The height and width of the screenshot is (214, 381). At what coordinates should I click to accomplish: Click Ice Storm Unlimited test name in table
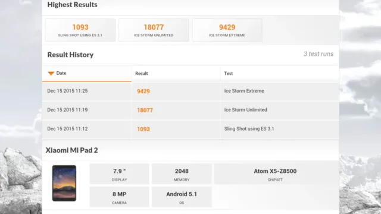[245, 110]
